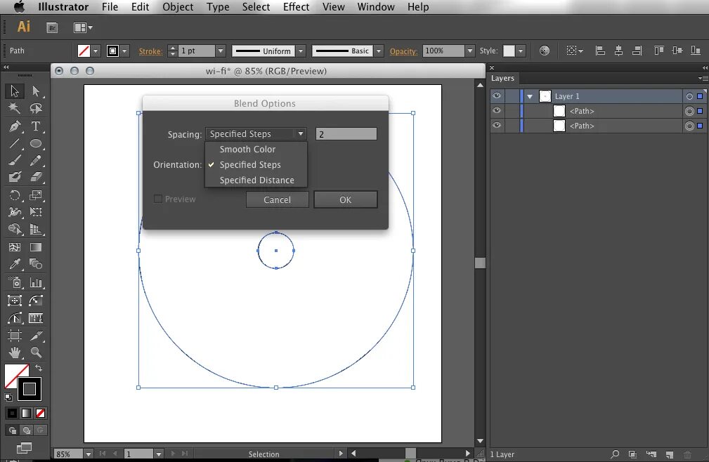Image resolution: width=709 pixels, height=462 pixels.
Task: Swap fill and stroke arrows
Action: 39,368
